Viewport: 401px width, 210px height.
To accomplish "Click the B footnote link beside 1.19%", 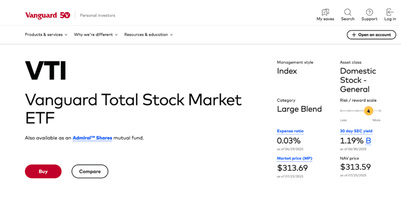I will 368,141.
